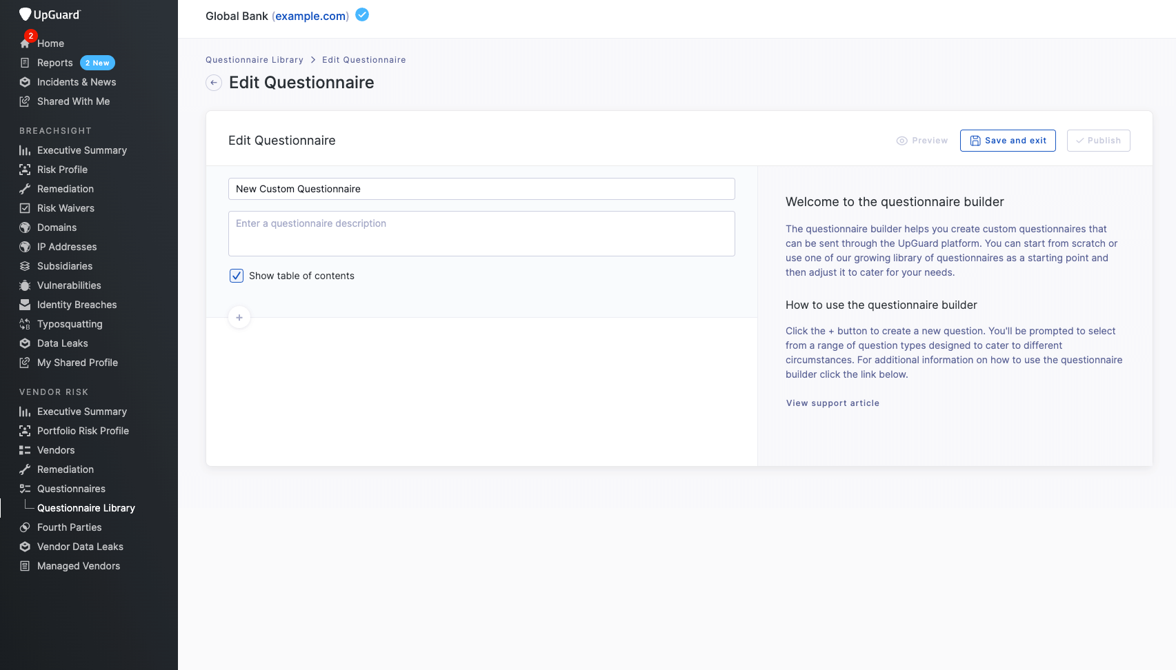Click the Preview button
The height and width of the screenshot is (670, 1176).
(922, 141)
